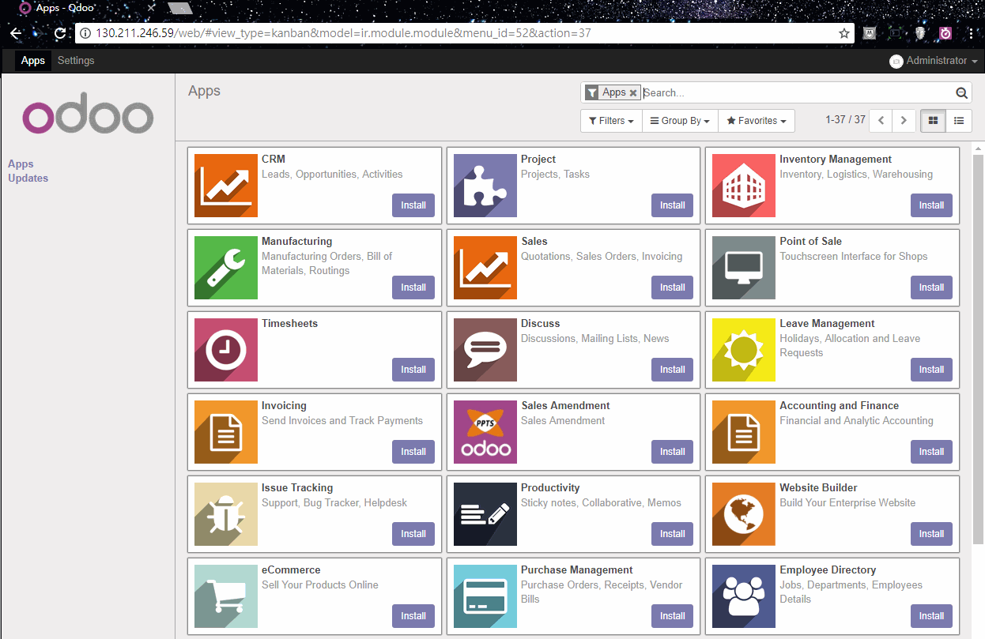Go to previous page of apps
The height and width of the screenshot is (639, 985).
click(881, 121)
